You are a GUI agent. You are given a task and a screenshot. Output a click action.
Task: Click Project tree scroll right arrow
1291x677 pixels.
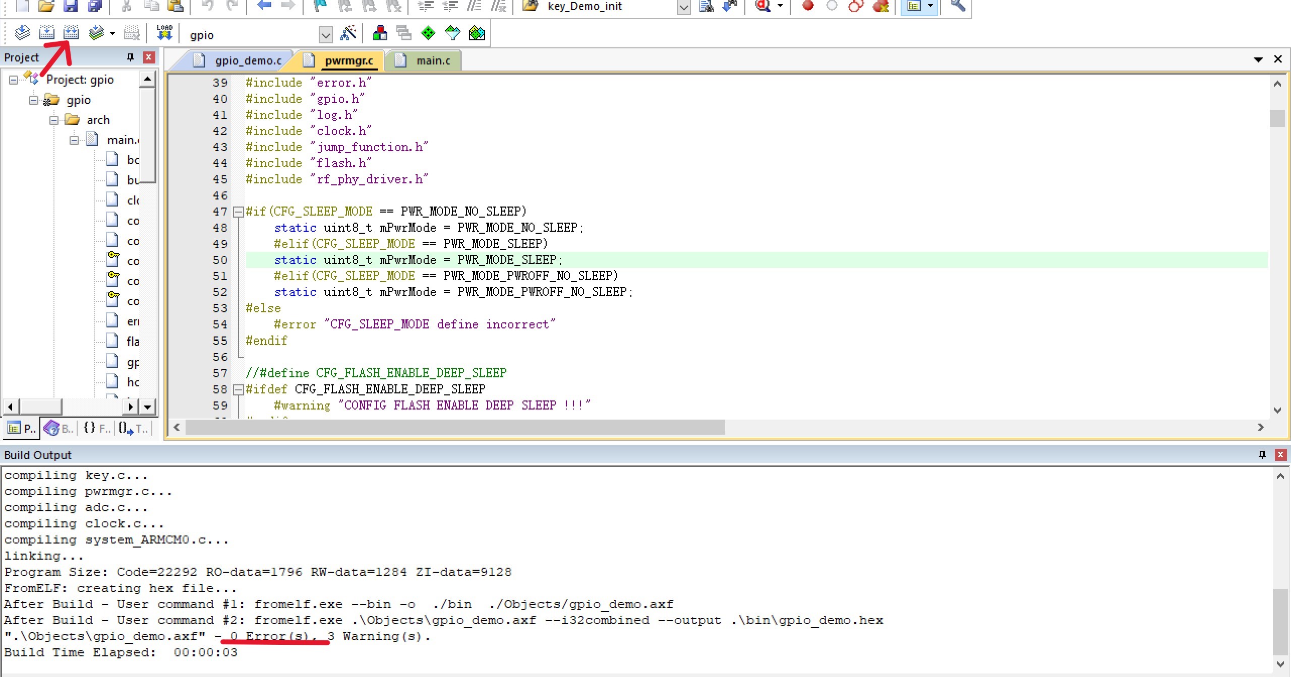(131, 406)
